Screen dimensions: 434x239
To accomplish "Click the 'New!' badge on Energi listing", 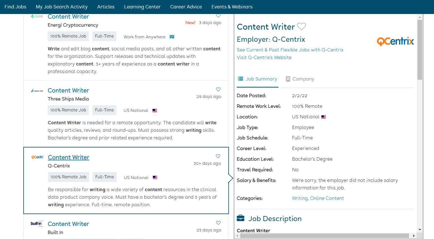I will pos(190,23).
